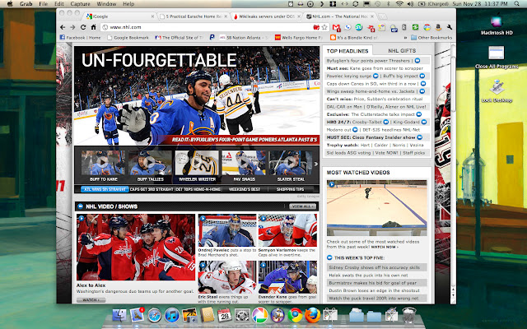Launch Firefox from the dock

coord(313,316)
